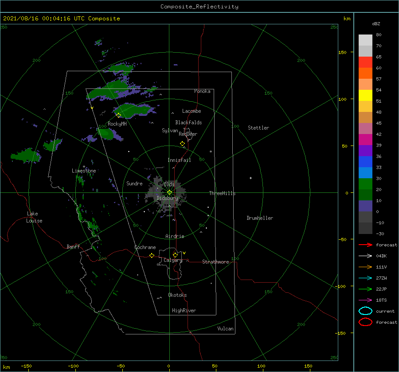This screenshot has width=399, height=372.
Task: Select the magenta 42-39 dBZ color swatch
Action: tap(365, 140)
